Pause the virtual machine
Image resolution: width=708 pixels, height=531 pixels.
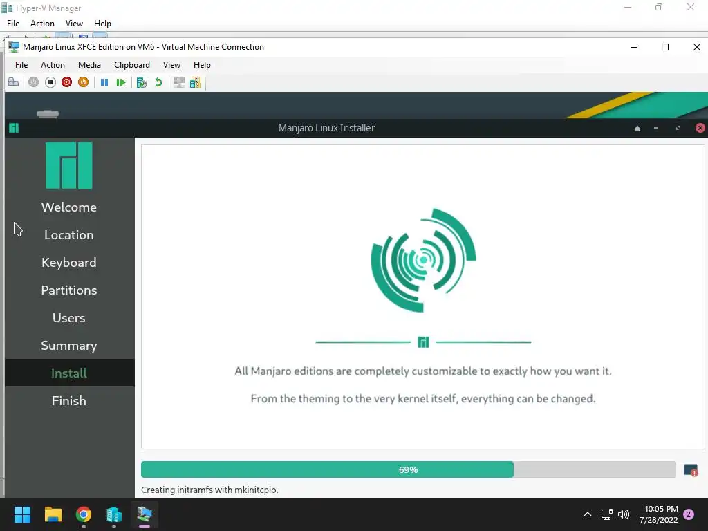click(x=104, y=82)
